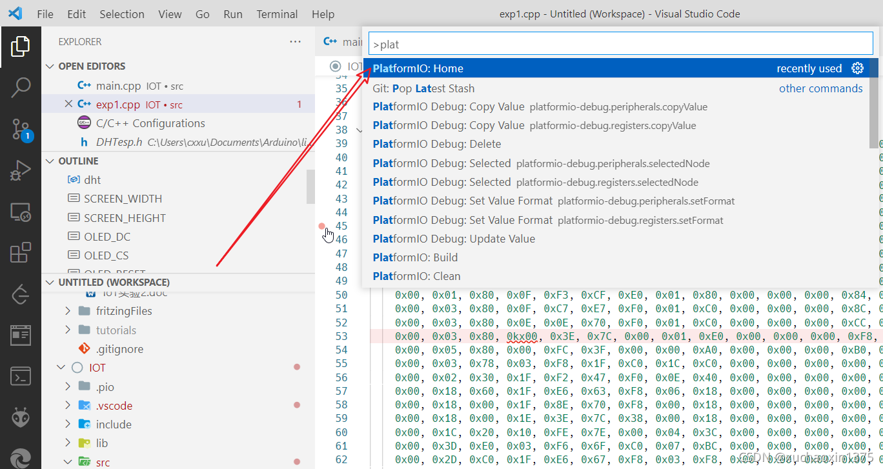Open the Run menu

(233, 14)
